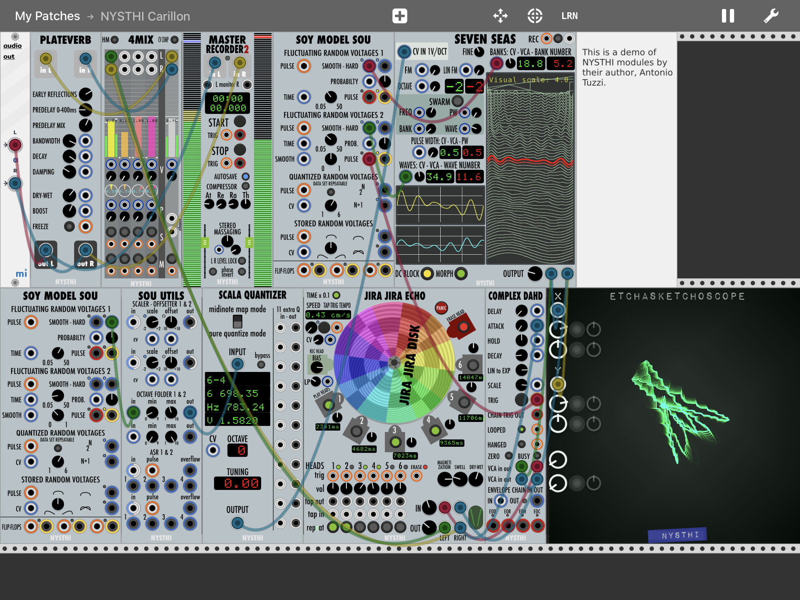Screen dimensions: 800x600
Task: Select Plateverb out L jack
Action: [x=46, y=250]
